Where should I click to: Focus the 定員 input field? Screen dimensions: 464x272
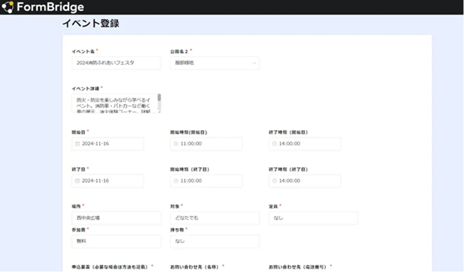click(x=313, y=218)
